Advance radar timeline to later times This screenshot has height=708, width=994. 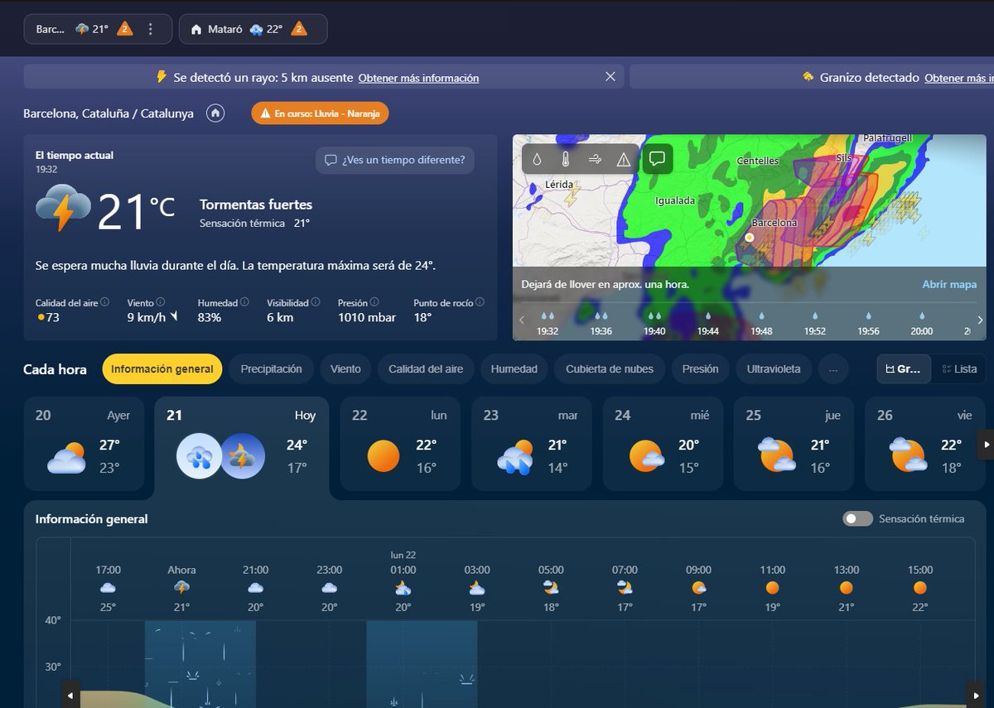980,320
